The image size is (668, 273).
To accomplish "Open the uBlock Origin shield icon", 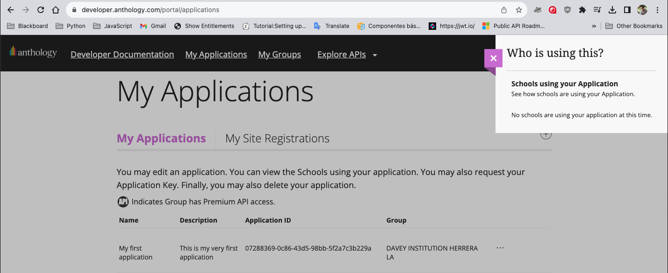I will 567,10.
